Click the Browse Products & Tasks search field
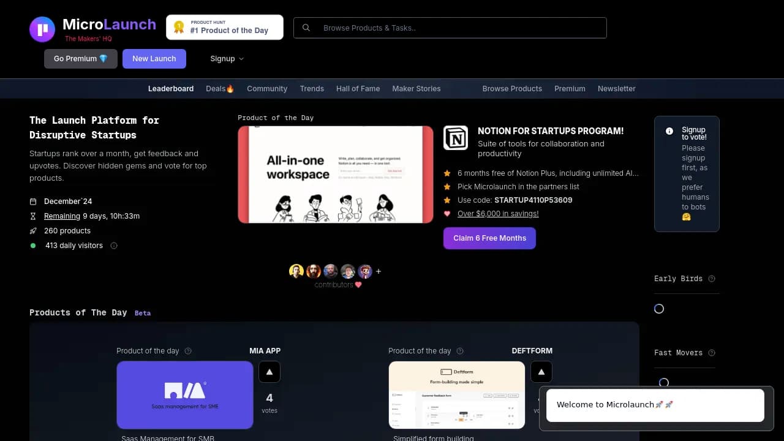This screenshot has width=784, height=441. (450, 28)
